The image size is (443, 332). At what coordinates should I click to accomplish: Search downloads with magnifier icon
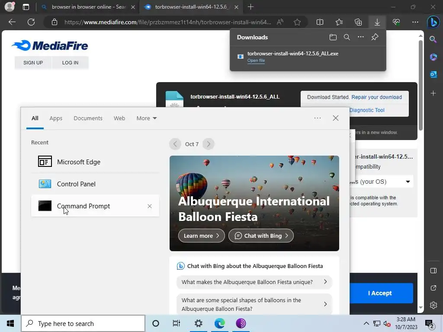[x=347, y=37]
